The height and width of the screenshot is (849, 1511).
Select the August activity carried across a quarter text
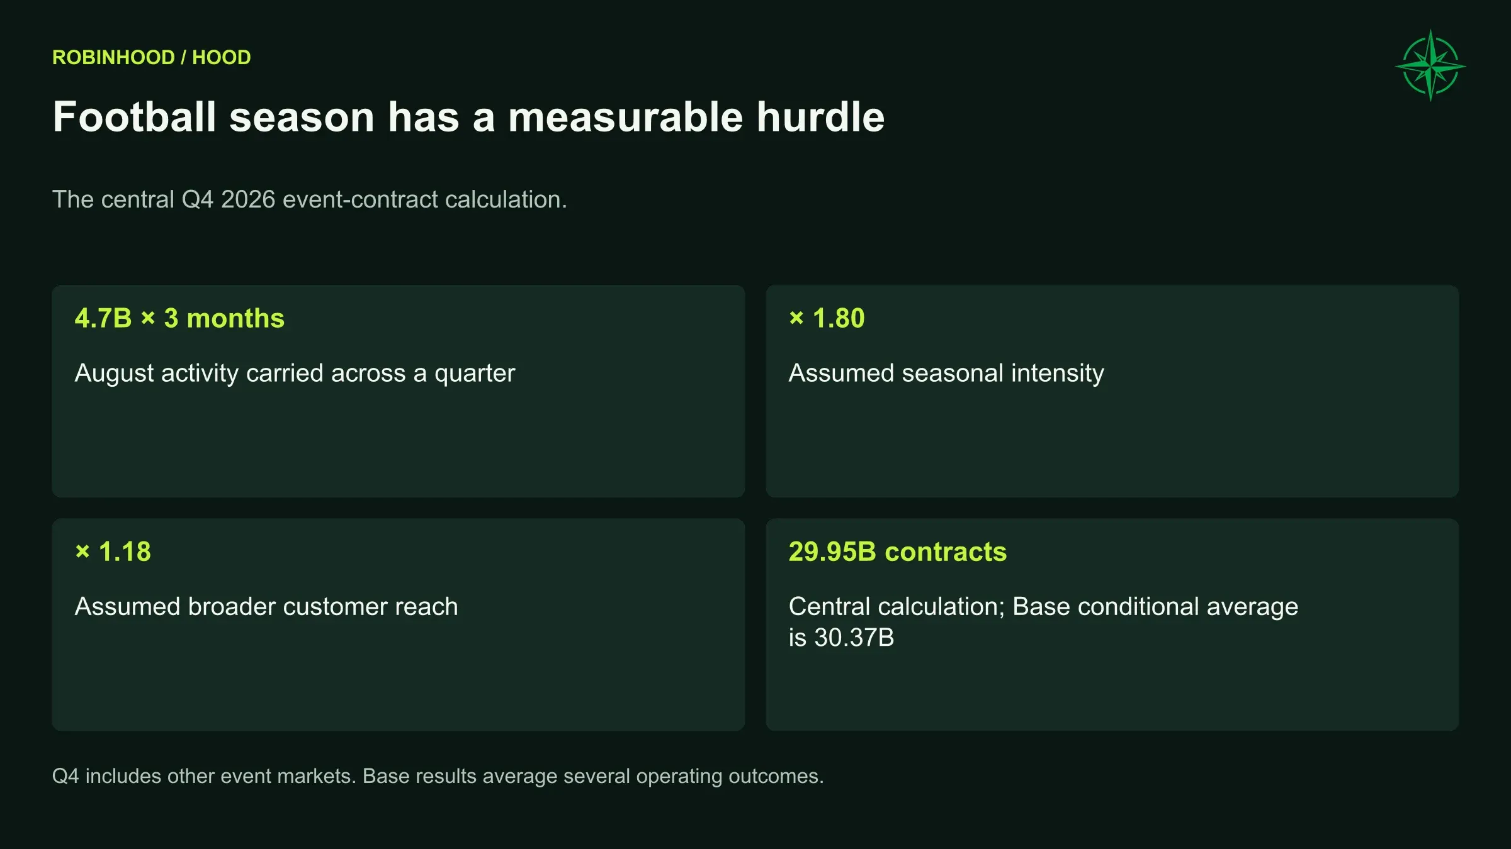coord(295,374)
